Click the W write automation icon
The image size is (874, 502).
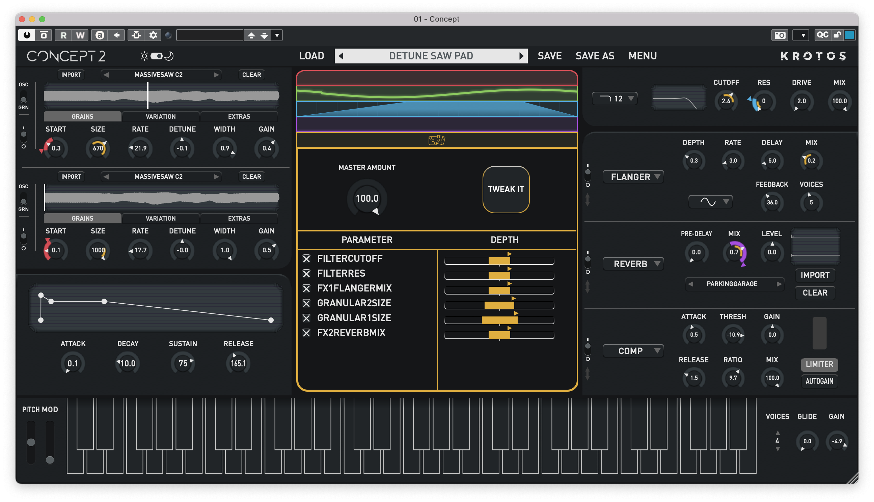click(x=80, y=35)
